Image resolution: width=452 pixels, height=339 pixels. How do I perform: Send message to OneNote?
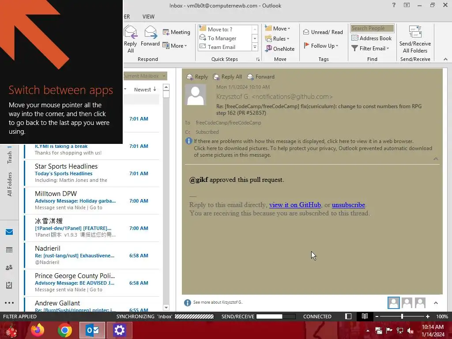tap(280, 49)
